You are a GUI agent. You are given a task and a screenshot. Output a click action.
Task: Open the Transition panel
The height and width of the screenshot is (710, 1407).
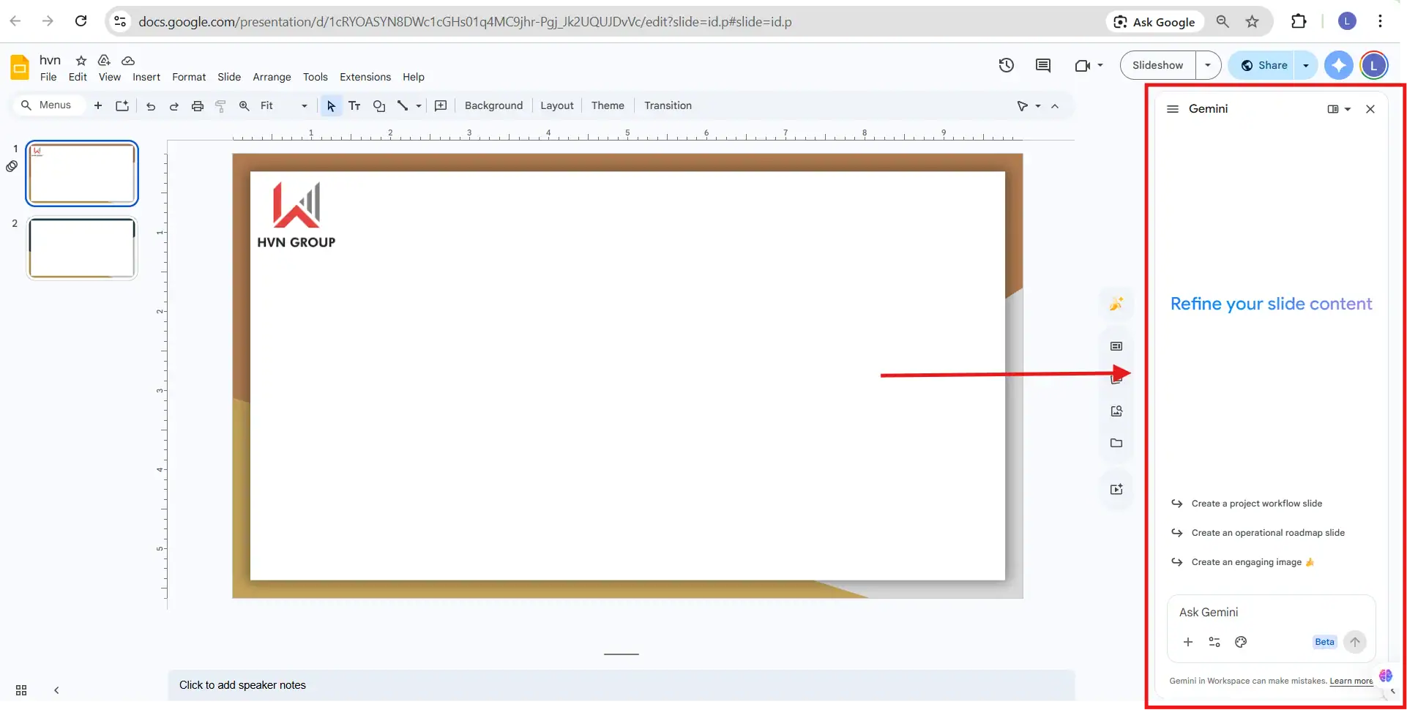668,105
